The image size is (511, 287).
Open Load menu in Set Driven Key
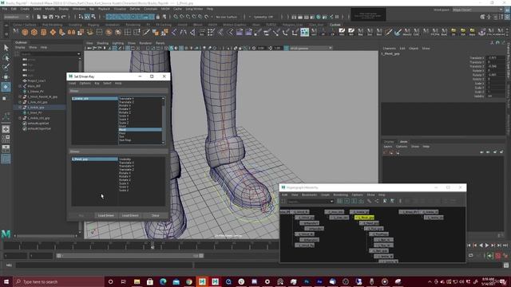tap(72, 83)
